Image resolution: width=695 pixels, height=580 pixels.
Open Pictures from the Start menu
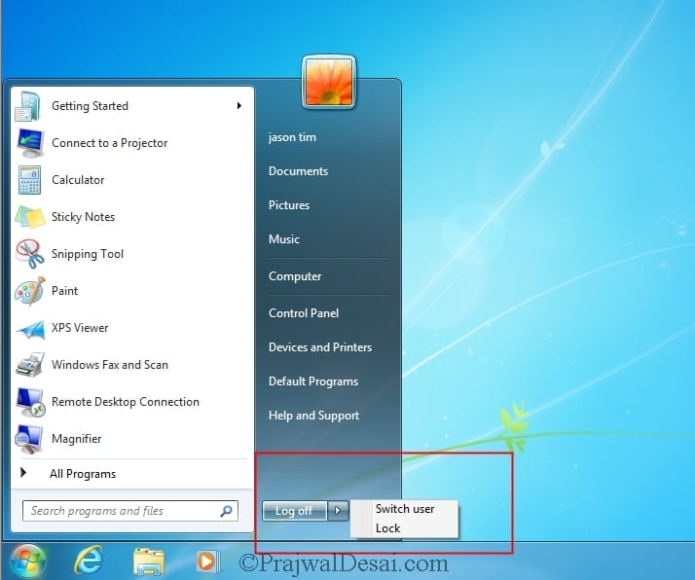(x=289, y=205)
